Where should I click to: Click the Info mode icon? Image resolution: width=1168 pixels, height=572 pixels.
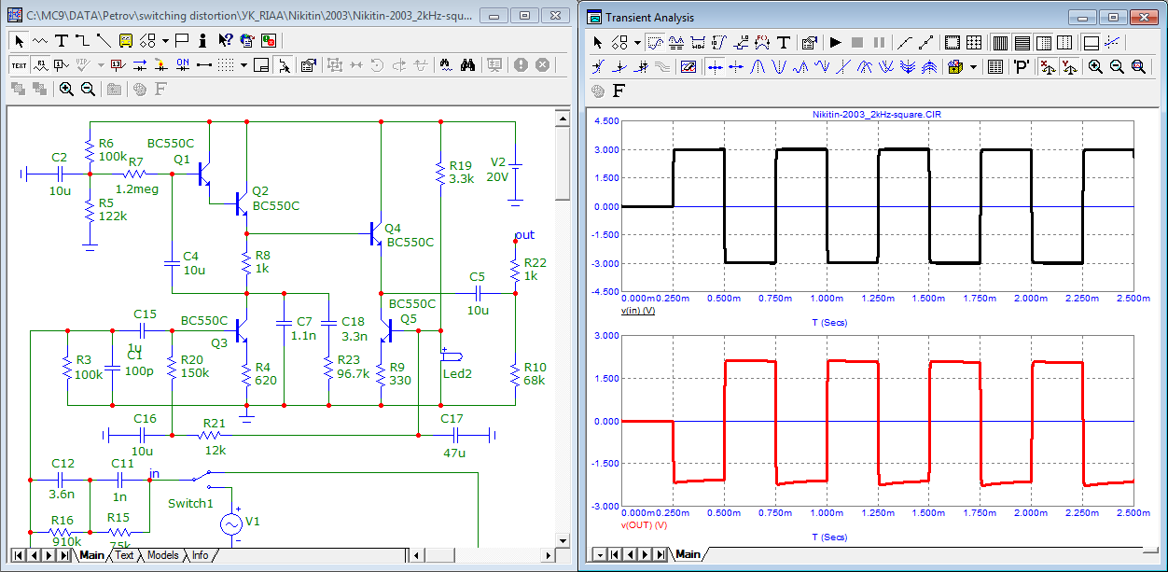tap(204, 40)
